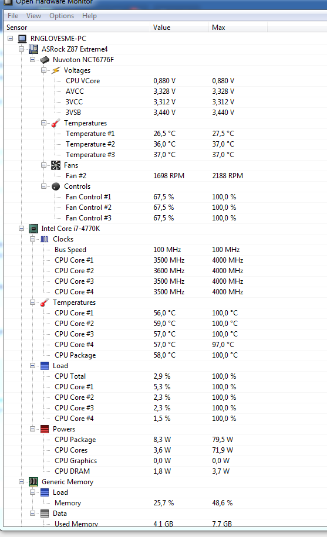Click the motherboard icon beside ASRock Z87 Extreme4
The image size is (327, 537).
33,49
